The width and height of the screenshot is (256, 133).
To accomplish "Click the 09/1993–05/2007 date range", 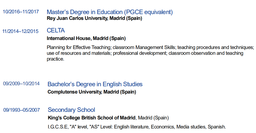I will [21, 110].
